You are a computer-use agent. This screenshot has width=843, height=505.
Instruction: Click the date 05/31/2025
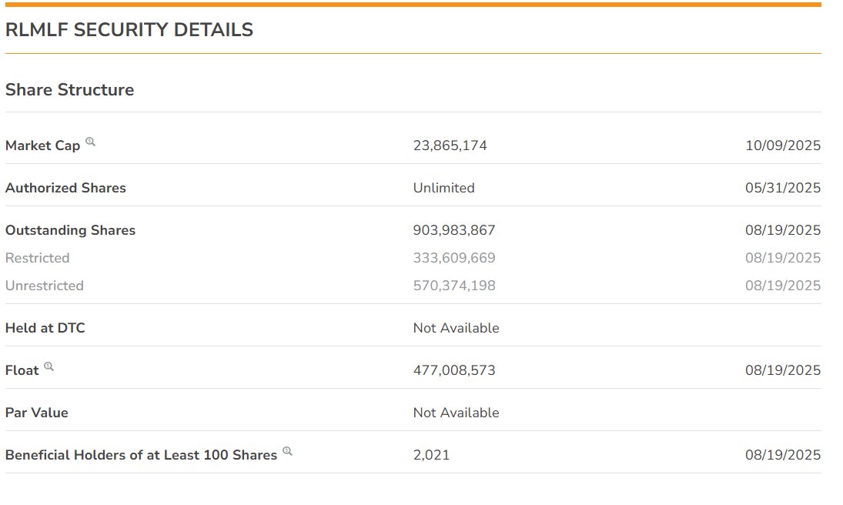click(783, 188)
